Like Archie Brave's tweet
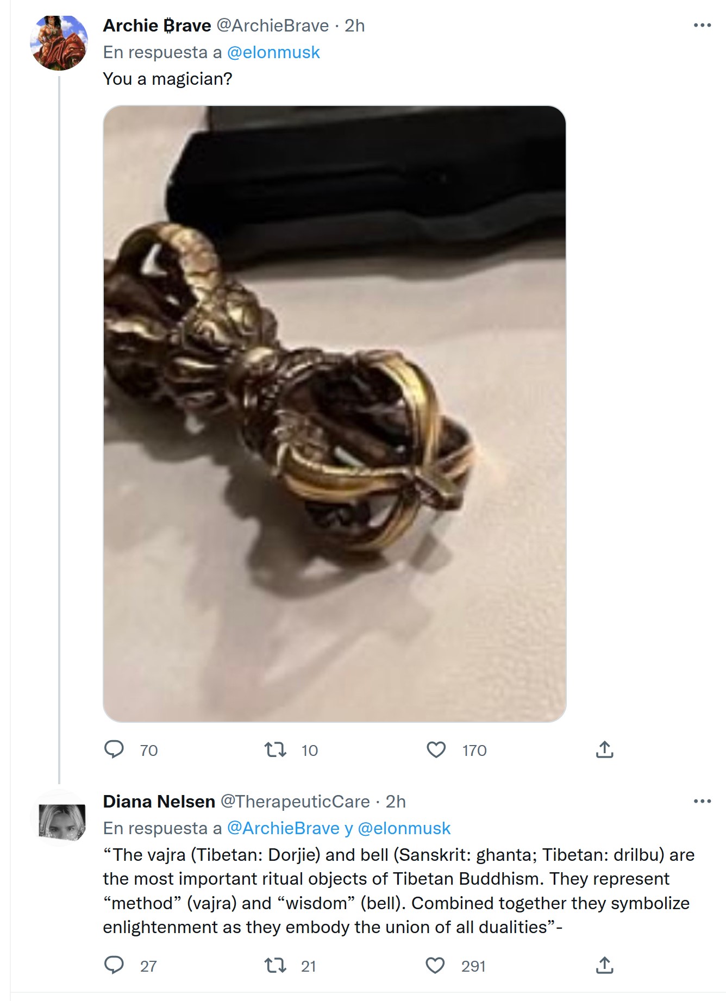 tap(436, 750)
